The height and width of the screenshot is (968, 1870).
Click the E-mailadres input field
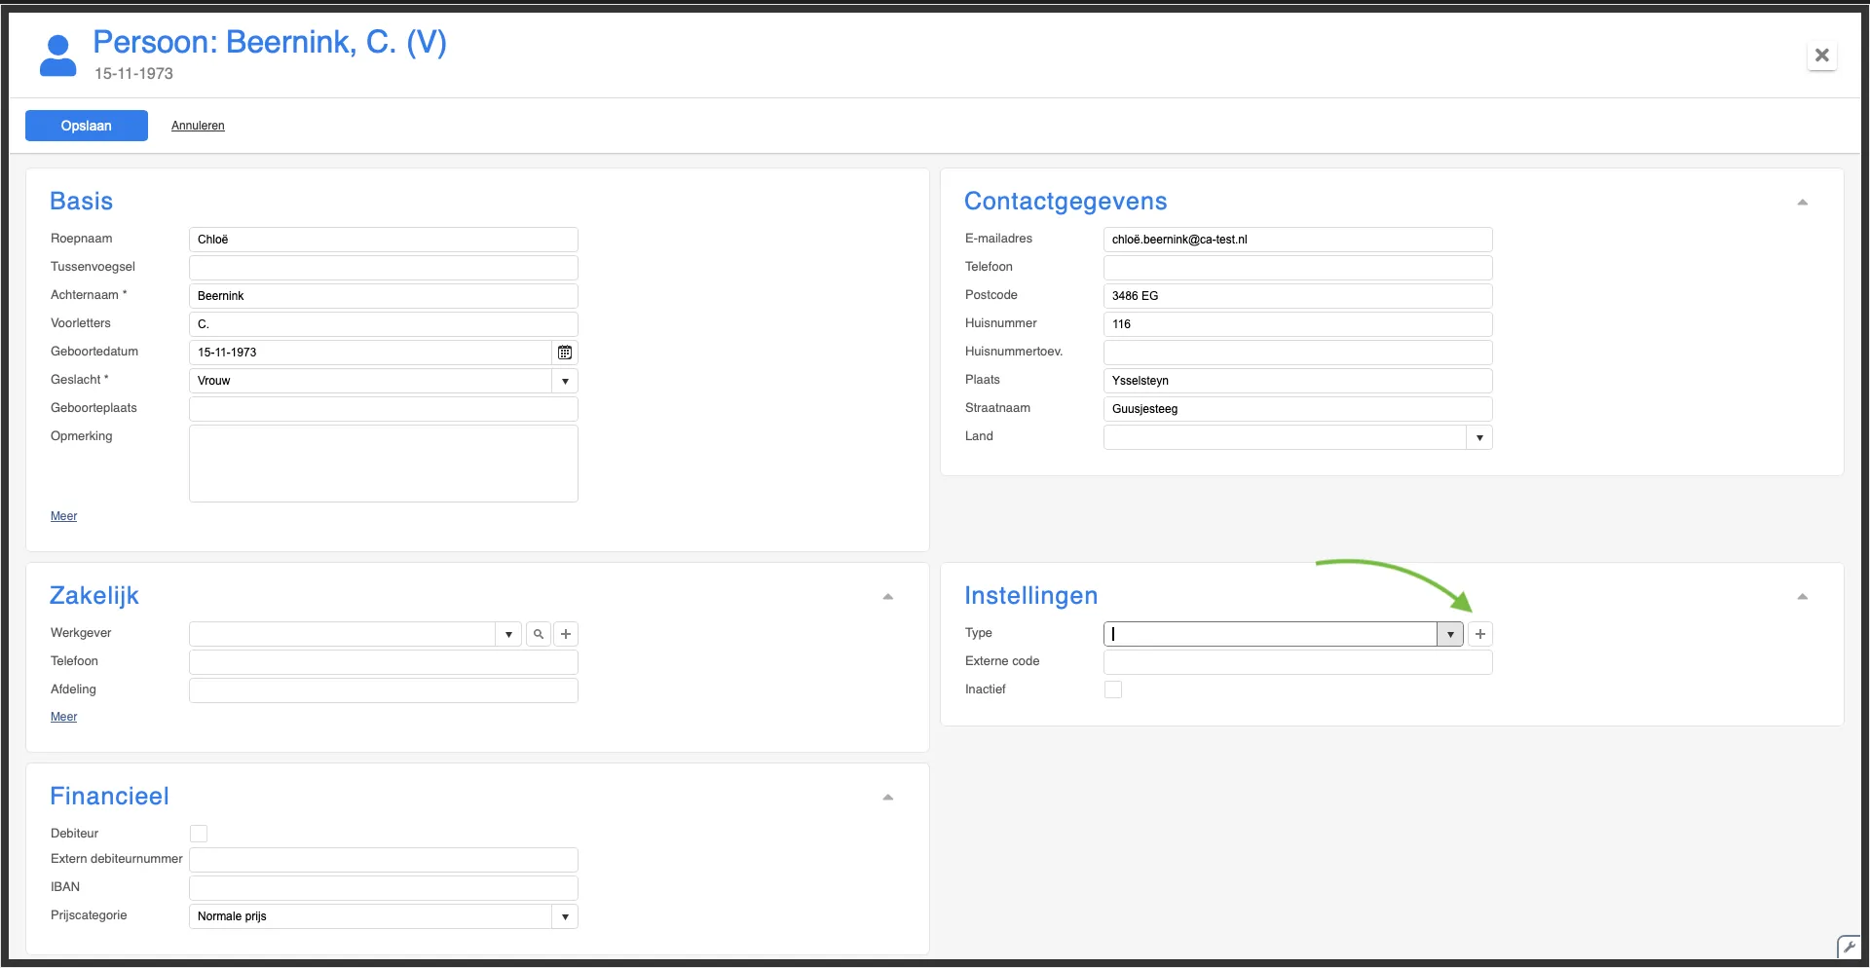click(x=1298, y=240)
